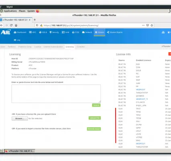
Task: Open the browser home page icon
Action: coord(16,25)
